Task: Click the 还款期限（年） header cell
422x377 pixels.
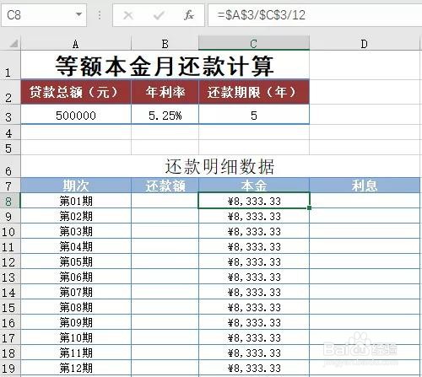Action: [254, 92]
